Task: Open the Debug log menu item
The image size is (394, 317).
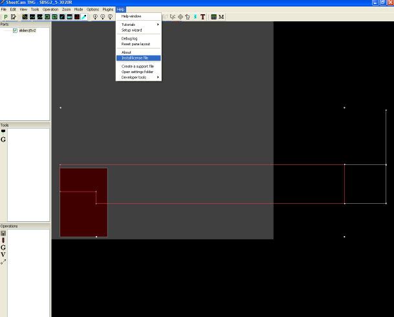Action: [129, 38]
